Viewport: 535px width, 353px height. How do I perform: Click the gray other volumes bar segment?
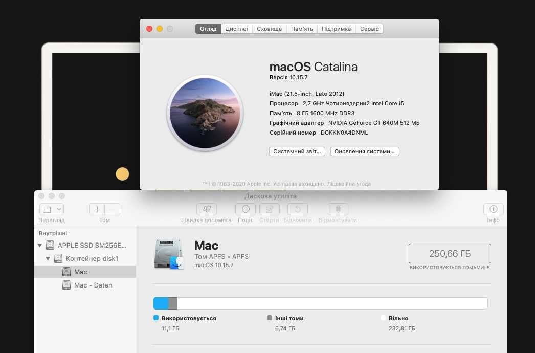pos(173,303)
